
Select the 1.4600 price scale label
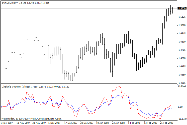click(182, 58)
